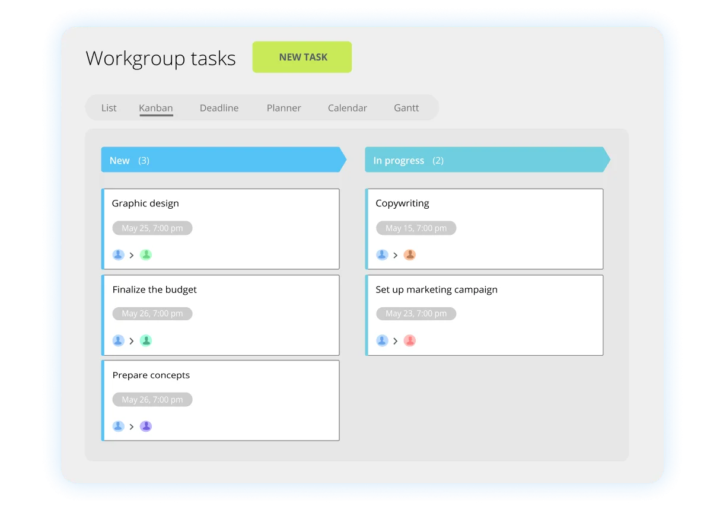Image resolution: width=726 pixels, height=510 pixels.
Task: Click blue creator avatar on Prepare concepts card
Action: (x=118, y=426)
